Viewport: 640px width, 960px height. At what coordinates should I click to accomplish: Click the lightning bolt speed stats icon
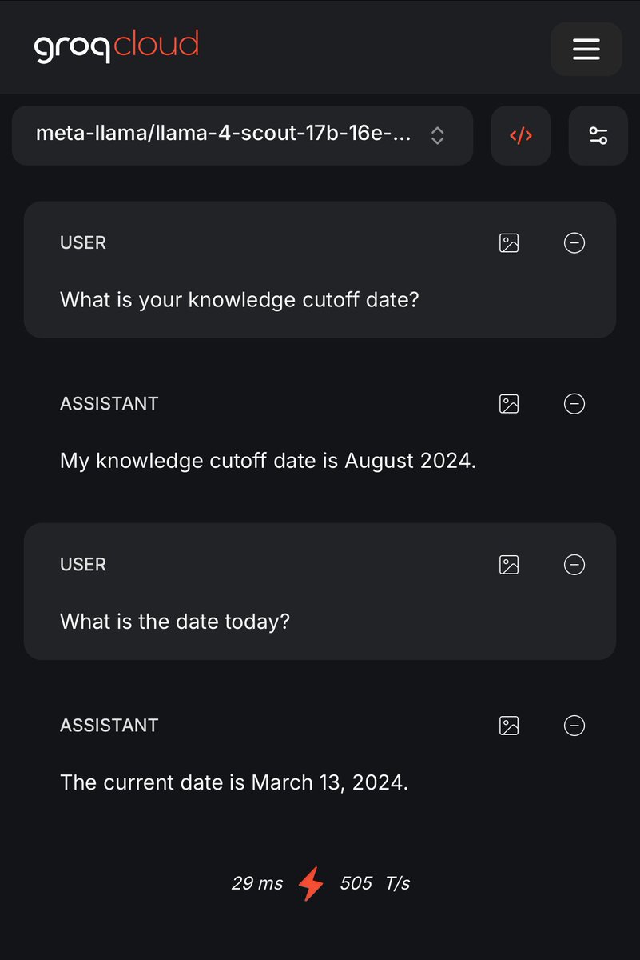coord(311,884)
